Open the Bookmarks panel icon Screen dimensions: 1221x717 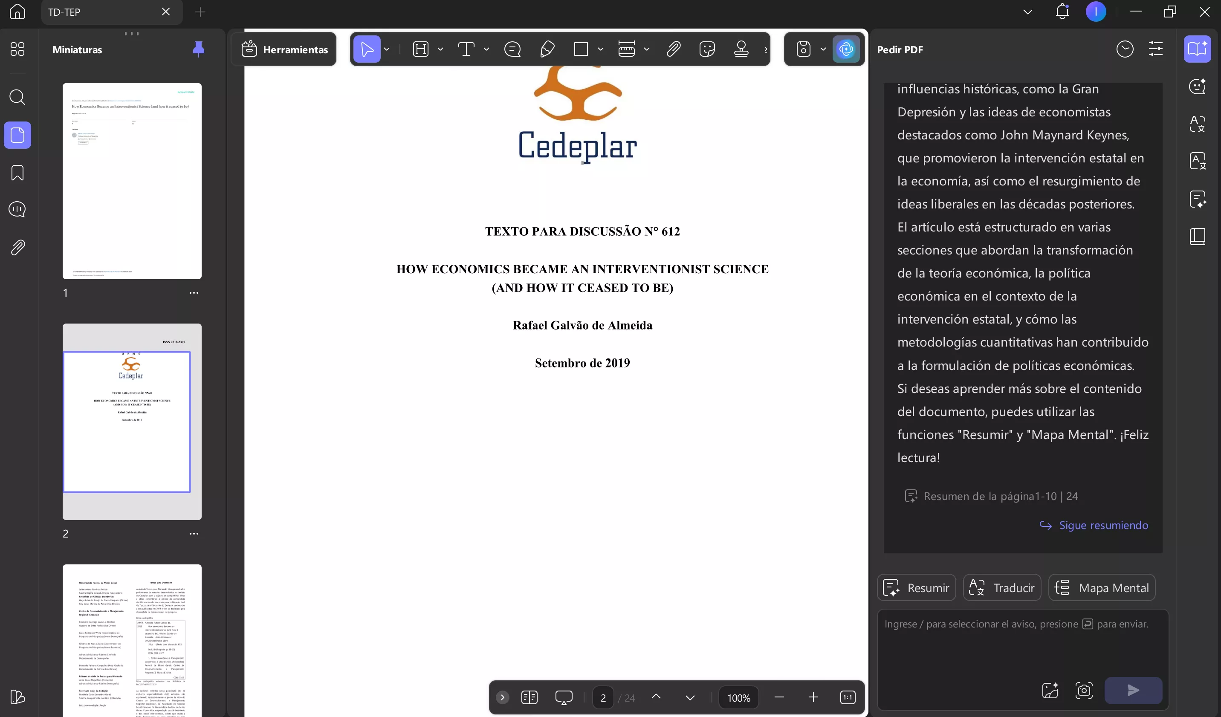point(17,173)
